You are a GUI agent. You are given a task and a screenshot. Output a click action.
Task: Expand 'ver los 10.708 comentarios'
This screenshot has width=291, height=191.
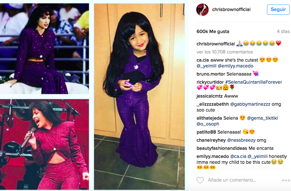(225, 52)
